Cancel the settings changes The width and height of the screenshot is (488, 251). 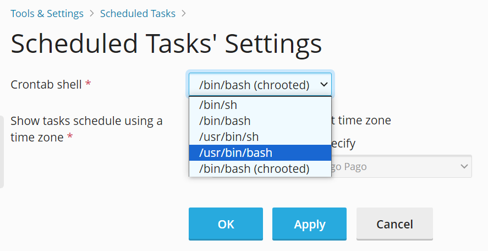point(394,224)
